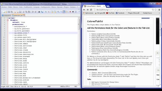This screenshot has height=91, width=162.
Task: Open the Ejecutar menu
Action: click(x=60, y=7)
